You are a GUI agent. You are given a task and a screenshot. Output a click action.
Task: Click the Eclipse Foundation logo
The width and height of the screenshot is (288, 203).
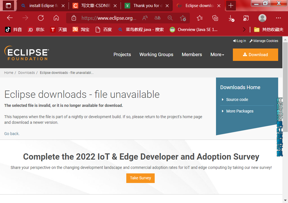(x=27, y=53)
